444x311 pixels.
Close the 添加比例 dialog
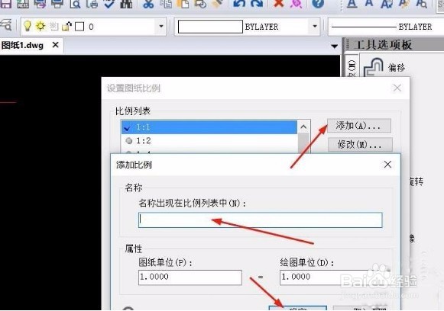pyautogui.click(x=387, y=165)
